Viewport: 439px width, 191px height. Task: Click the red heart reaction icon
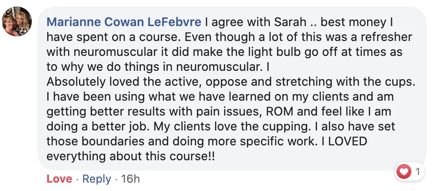click(403, 171)
